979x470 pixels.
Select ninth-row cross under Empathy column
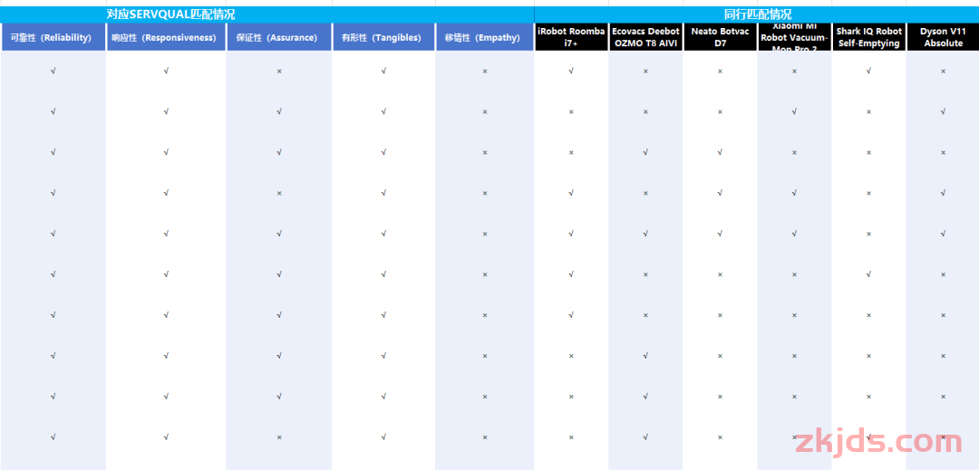coord(484,397)
